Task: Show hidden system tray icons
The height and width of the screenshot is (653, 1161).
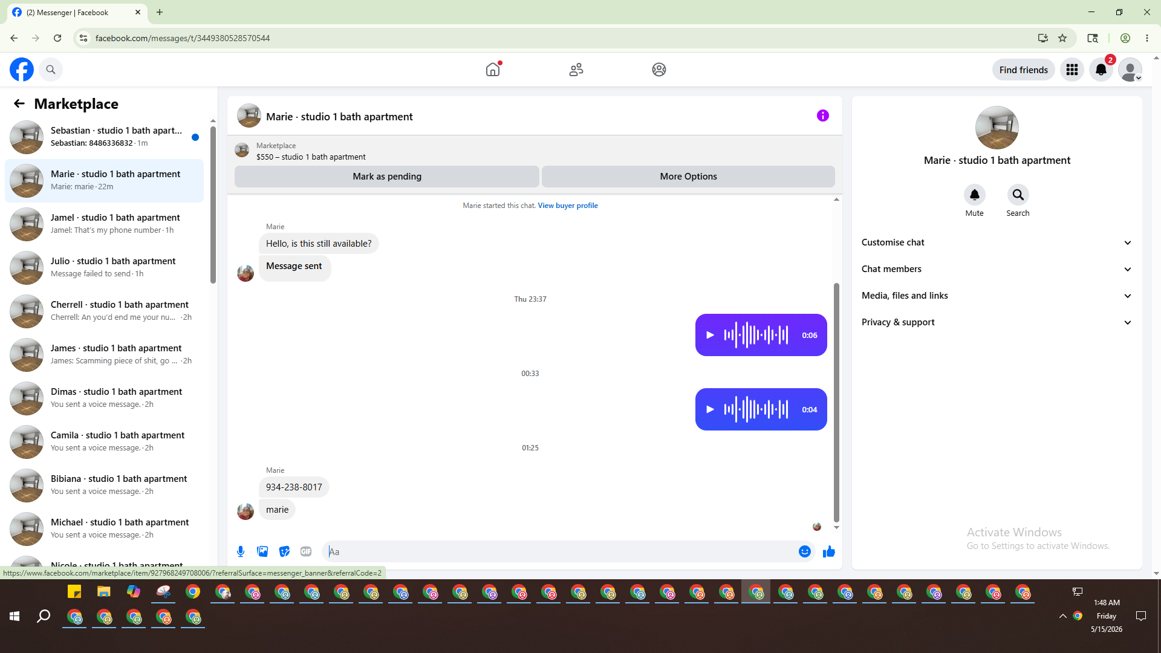Action: coord(1062,616)
